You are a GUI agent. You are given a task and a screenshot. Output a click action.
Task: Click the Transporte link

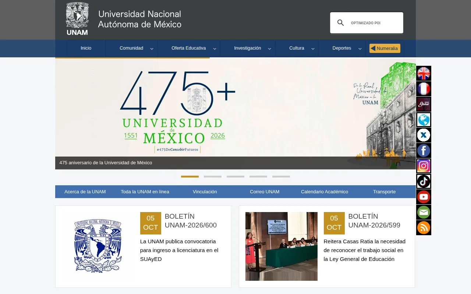click(385, 192)
